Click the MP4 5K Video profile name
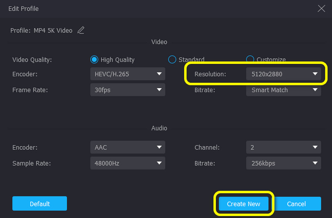The width and height of the screenshot is (332, 218). pyautogui.click(x=53, y=30)
